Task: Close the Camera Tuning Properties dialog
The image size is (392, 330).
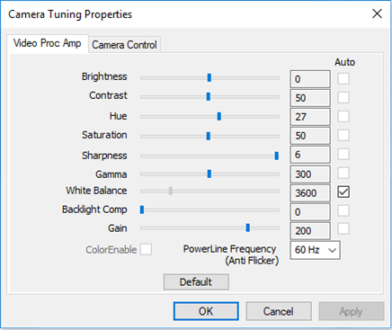Action: click(x=377, y=13)
